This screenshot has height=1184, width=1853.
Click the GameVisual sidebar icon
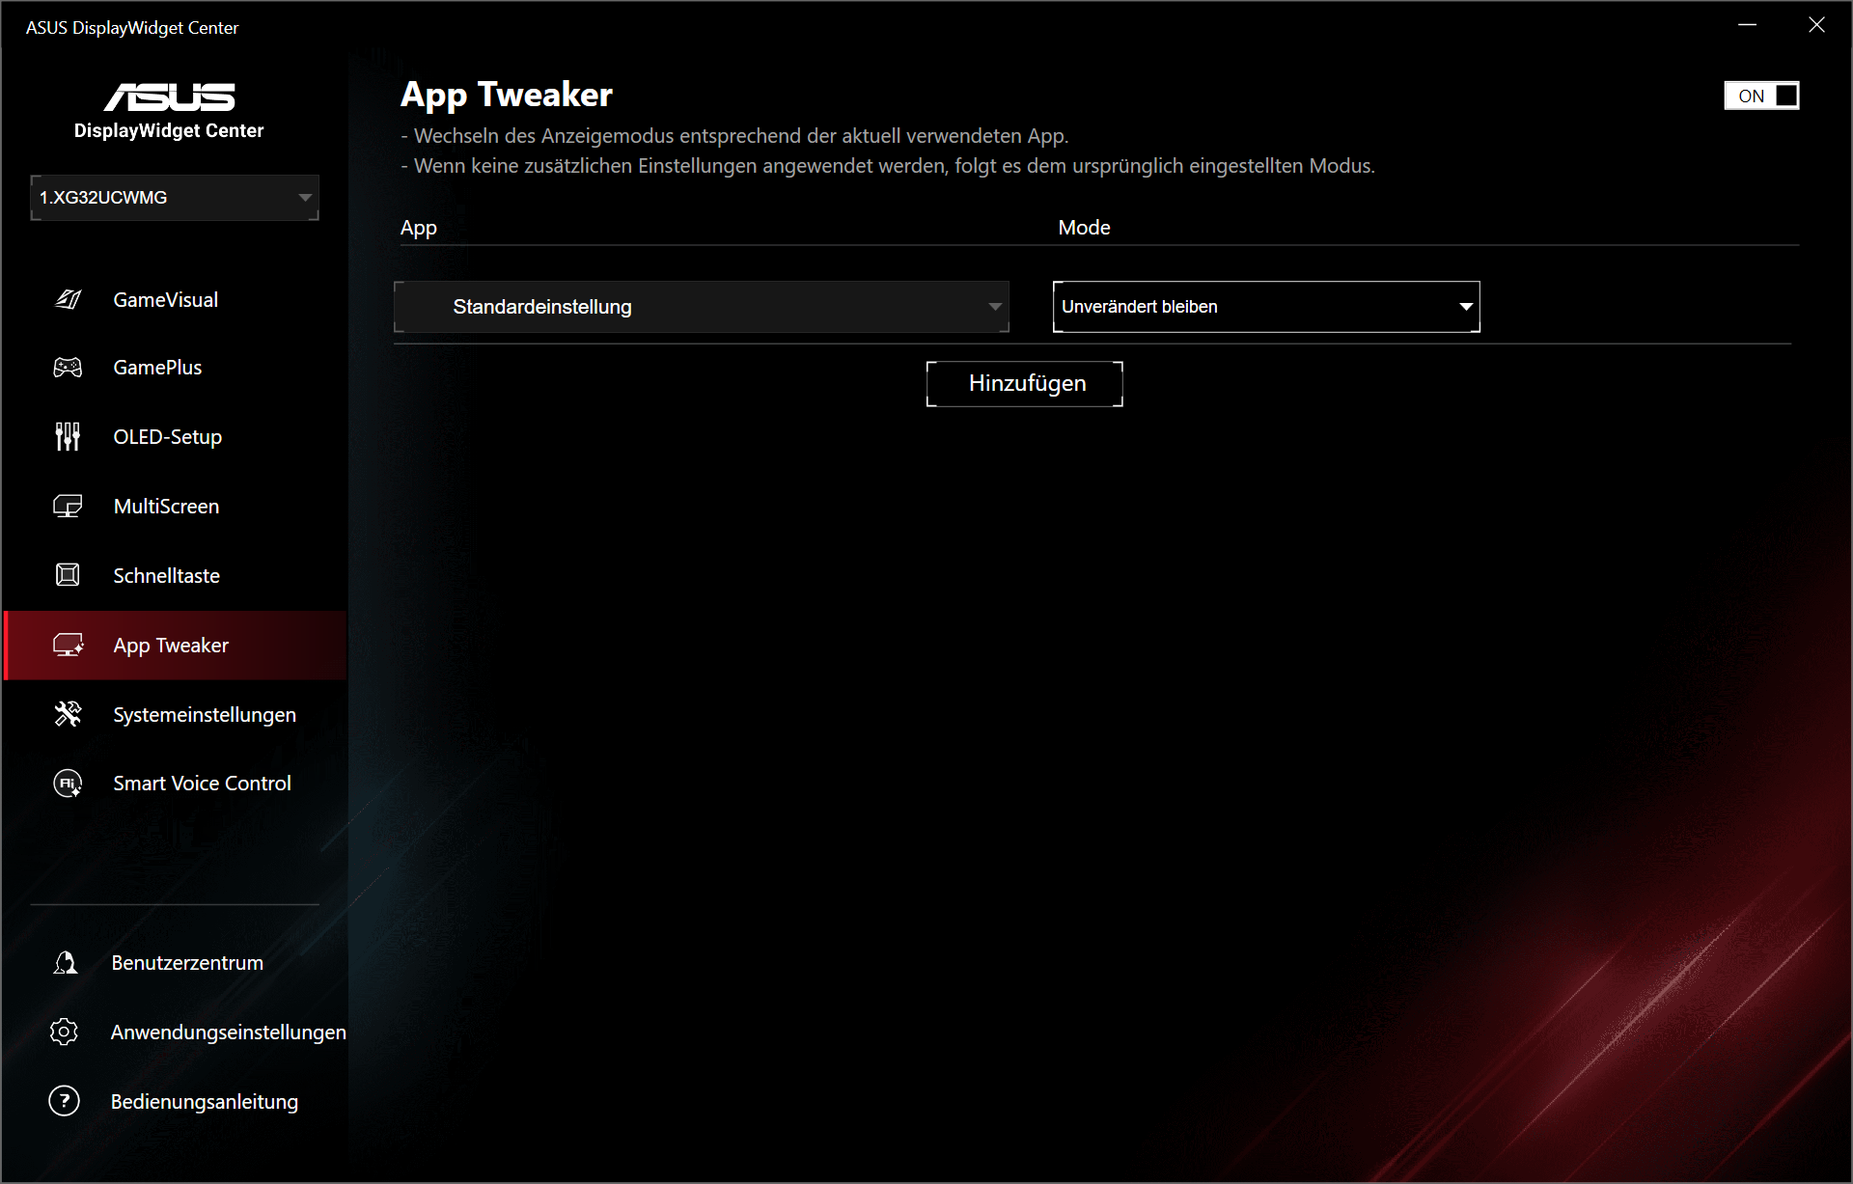point(68,300)
